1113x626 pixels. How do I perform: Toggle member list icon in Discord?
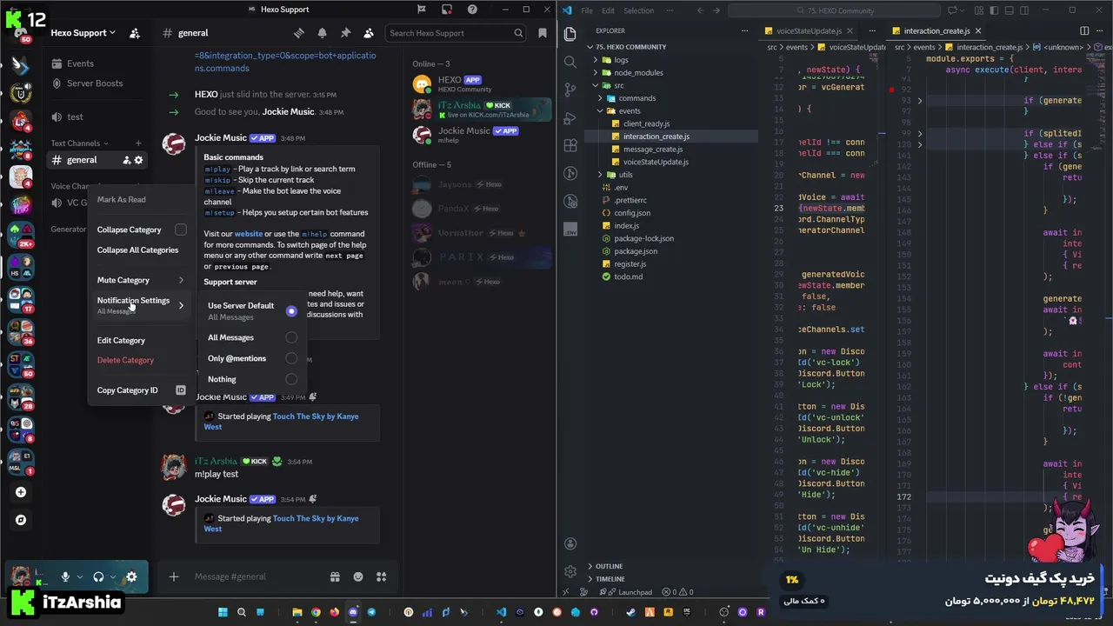[369, 33]
